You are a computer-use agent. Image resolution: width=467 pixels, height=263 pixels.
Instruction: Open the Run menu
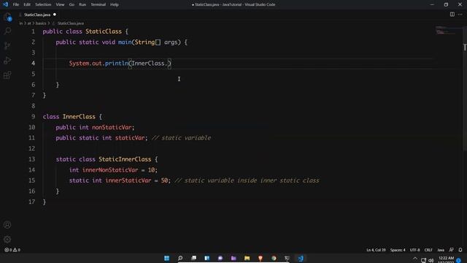click(82, 4)
